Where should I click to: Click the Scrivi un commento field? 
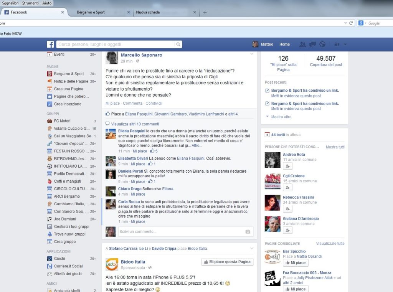[180, 232]
